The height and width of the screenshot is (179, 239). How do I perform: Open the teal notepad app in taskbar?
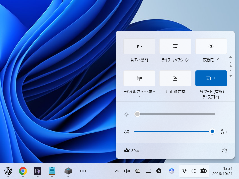tap(52, 171)
